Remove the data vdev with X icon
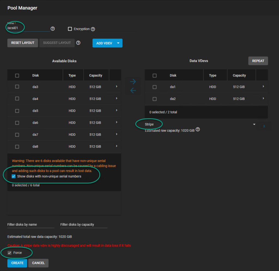 click(264, 126)
